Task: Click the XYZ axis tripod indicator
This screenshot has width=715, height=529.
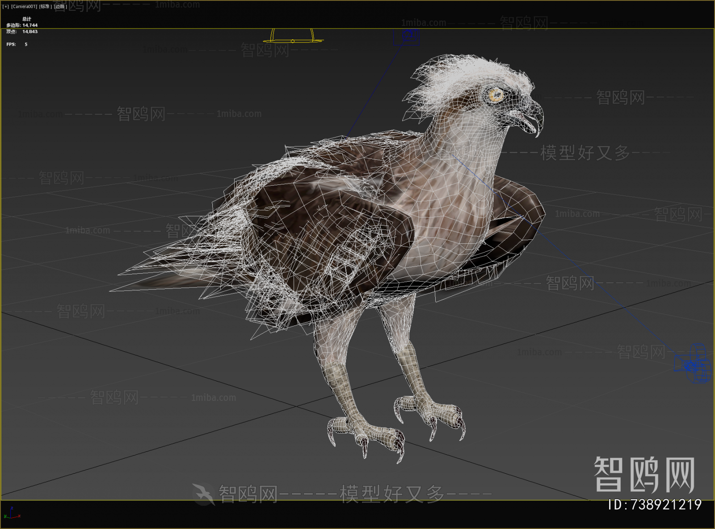Action: 13,513
